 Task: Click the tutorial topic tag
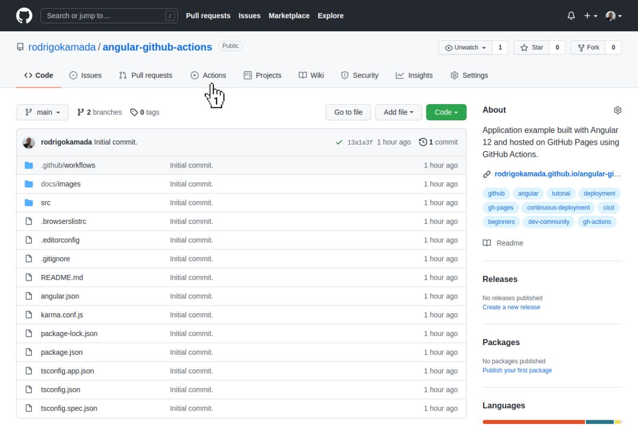click(x=561, y=194)
